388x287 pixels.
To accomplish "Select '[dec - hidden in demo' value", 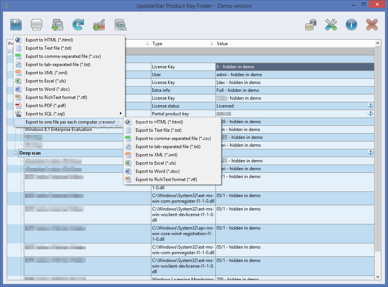I will pos(295,82).
